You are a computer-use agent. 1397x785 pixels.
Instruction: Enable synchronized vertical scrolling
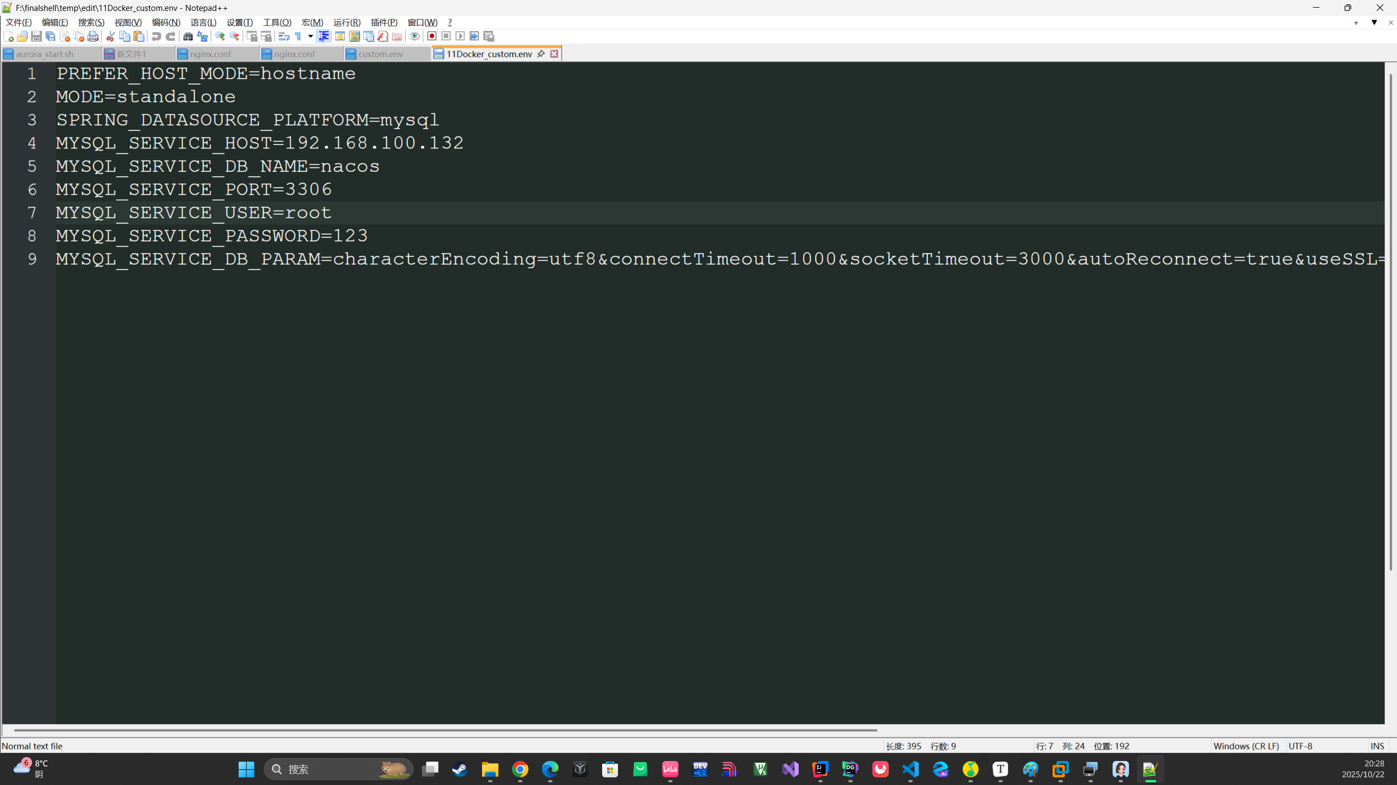(252, 36)
